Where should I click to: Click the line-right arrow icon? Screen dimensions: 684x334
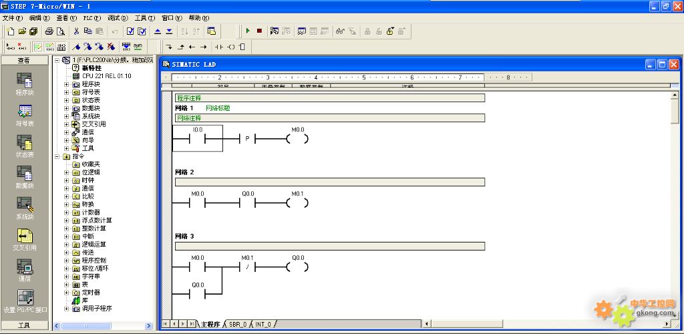(x=203, y=47)
